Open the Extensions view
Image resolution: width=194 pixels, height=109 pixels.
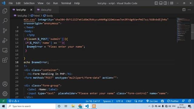(5, 60)
